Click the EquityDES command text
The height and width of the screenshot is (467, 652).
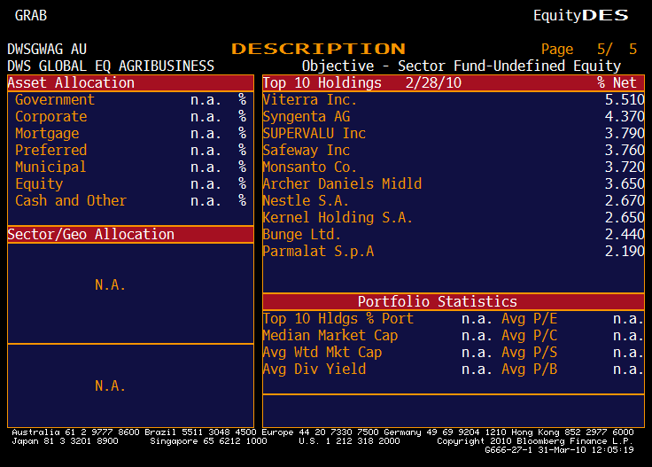click(x=580, y=15)
